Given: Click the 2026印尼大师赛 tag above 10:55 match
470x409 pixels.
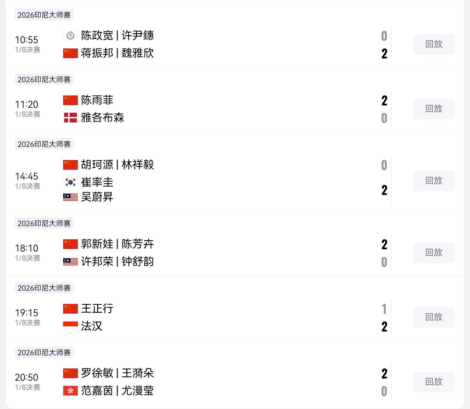Looking at the screenshot, I should tap(44, 15).
